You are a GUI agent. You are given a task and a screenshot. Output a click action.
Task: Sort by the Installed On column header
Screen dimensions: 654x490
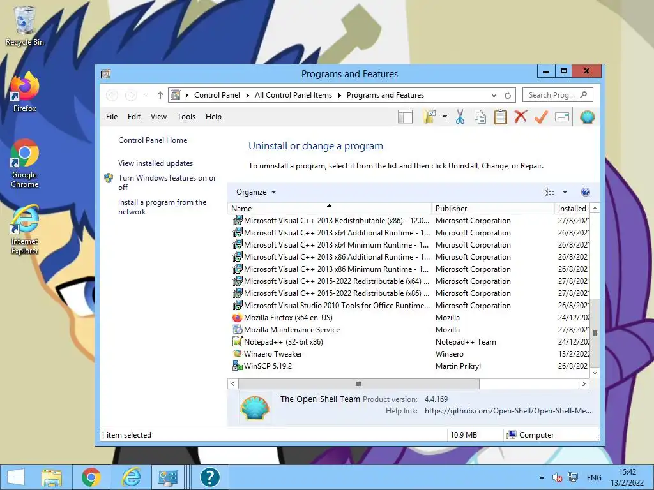tap(572, 209)
